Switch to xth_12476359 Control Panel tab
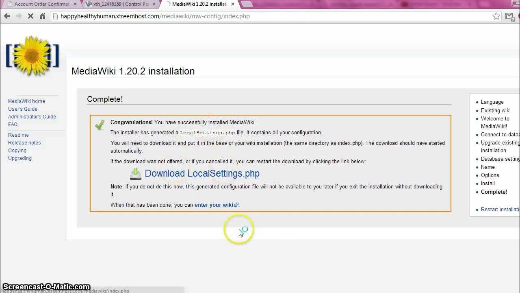 point(120,4)
